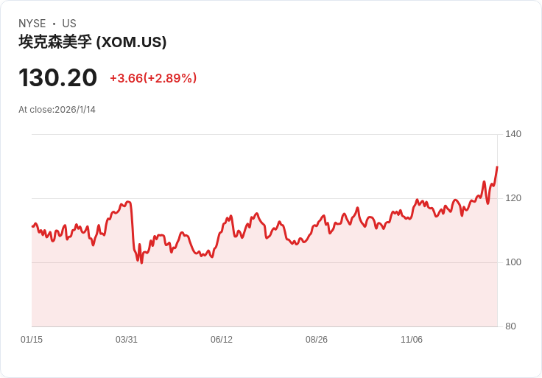Viewport: 542px width, 378px height.
Task: Click the final peak of the price line
Action: pos(497,167)
